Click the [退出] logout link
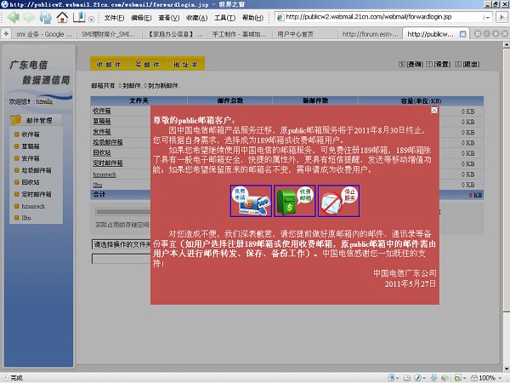This screenshot has width=510, height=383. coord(471,65)
